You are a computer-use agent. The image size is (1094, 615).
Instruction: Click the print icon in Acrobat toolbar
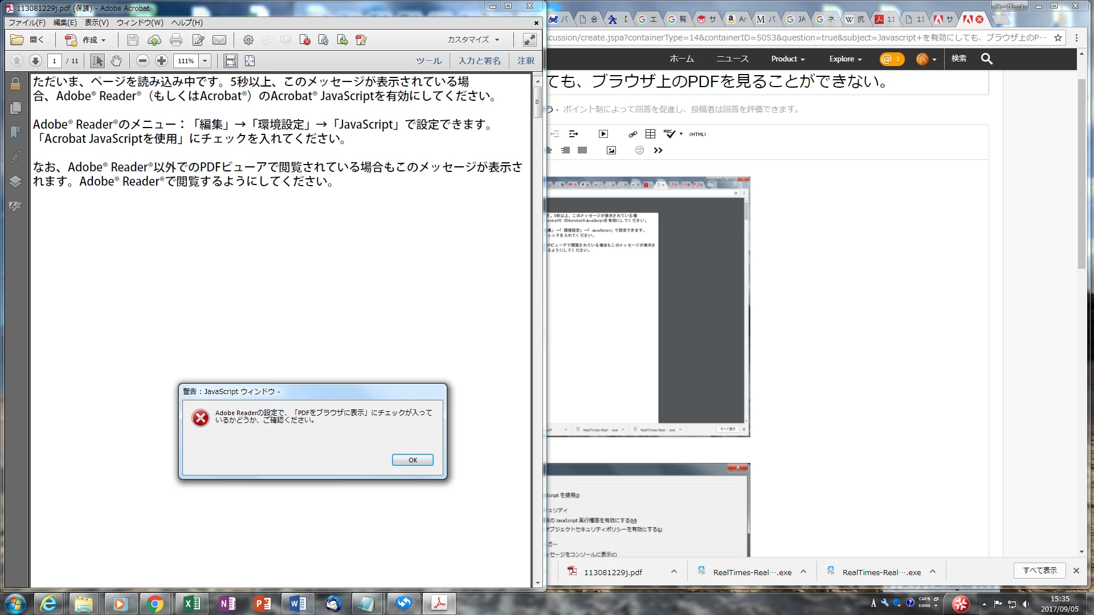pyautogui.click(x=176, y=40)
